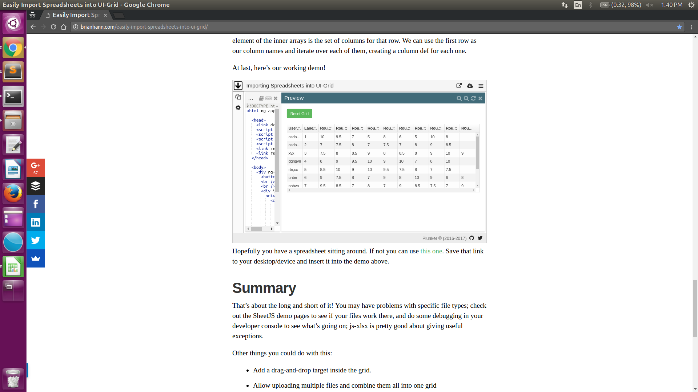The image size is (698, 392).
Task: Click the Plunker files sidebar icon
Action: point(238,97)
